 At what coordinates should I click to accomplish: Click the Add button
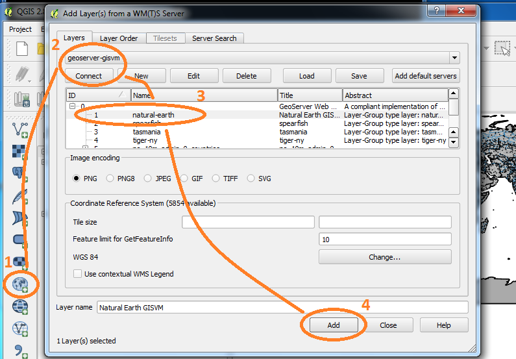[334, 325]
